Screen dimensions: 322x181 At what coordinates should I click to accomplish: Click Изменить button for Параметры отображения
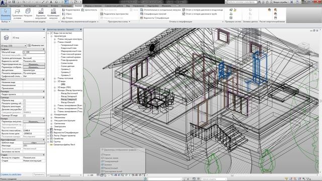point(34,67)
